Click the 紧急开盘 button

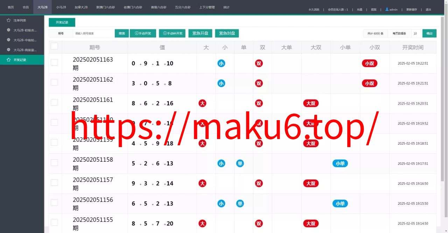click(200, 34)
